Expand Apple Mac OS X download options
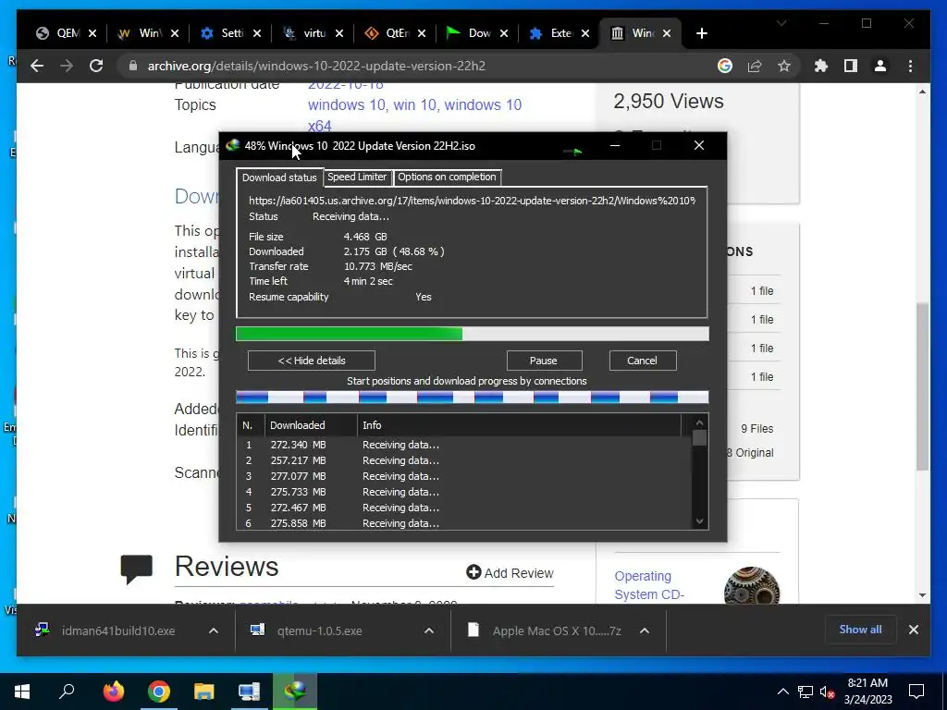The width and height of the screenshot is (947, 710). [x=645, y=630]
